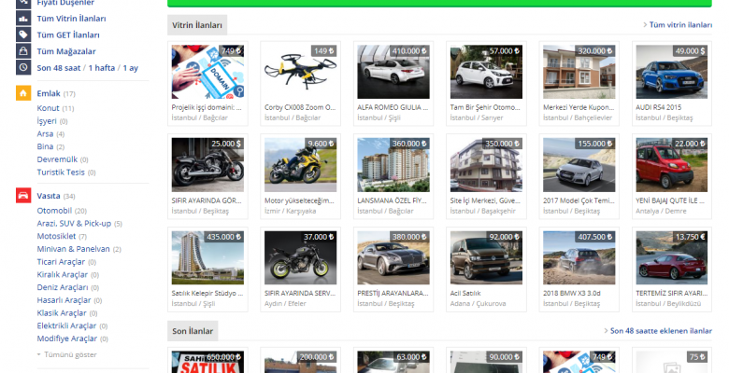Open LANSMANA ÖZEL FİYAT listing
Screen dimensions: 729x373
(x=393, y=177)
